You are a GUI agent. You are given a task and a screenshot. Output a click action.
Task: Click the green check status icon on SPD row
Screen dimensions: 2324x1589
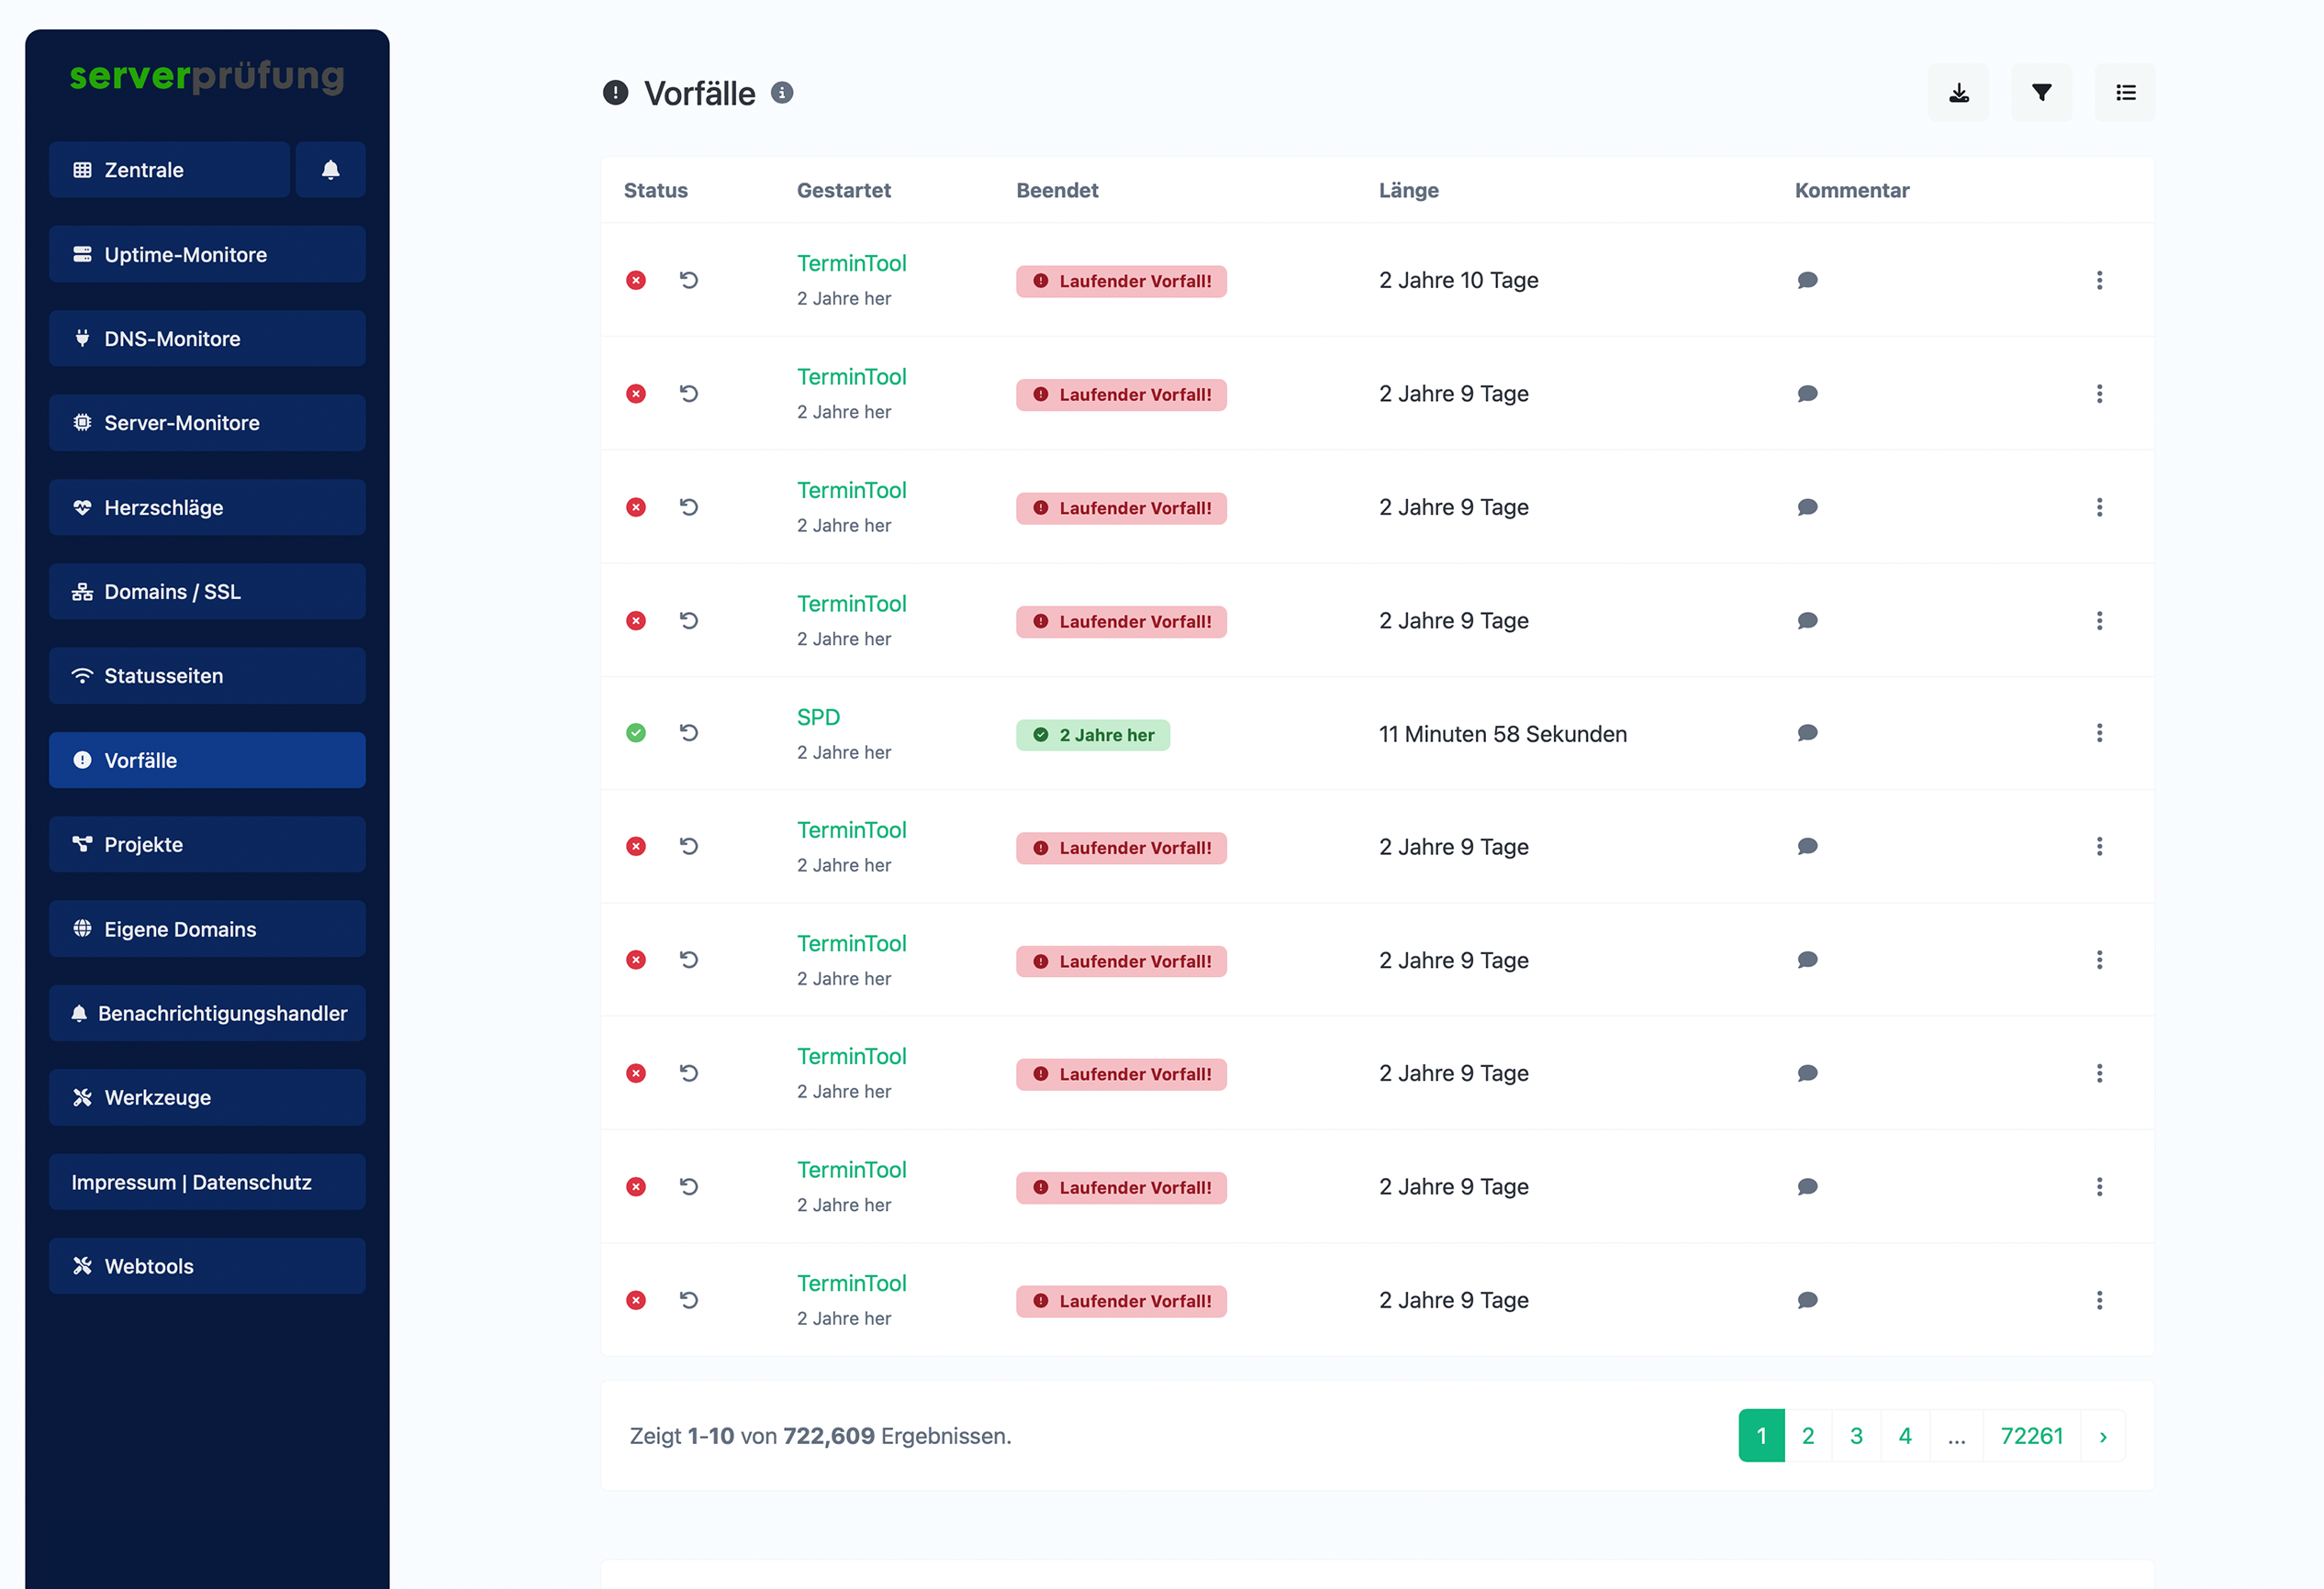636,732
